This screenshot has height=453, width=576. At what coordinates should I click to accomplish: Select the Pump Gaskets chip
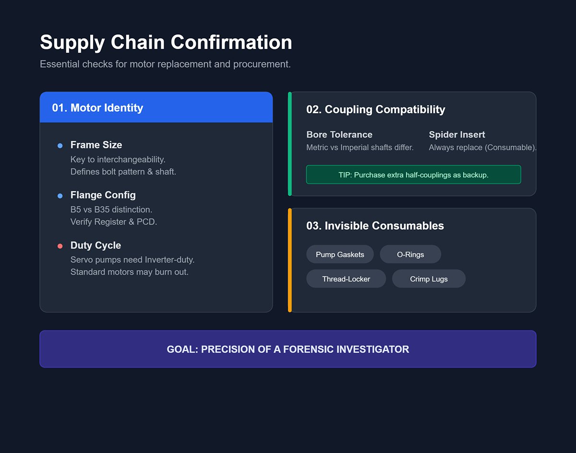coord(340,255)
